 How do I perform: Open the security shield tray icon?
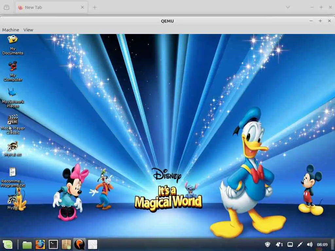(268, 244)
